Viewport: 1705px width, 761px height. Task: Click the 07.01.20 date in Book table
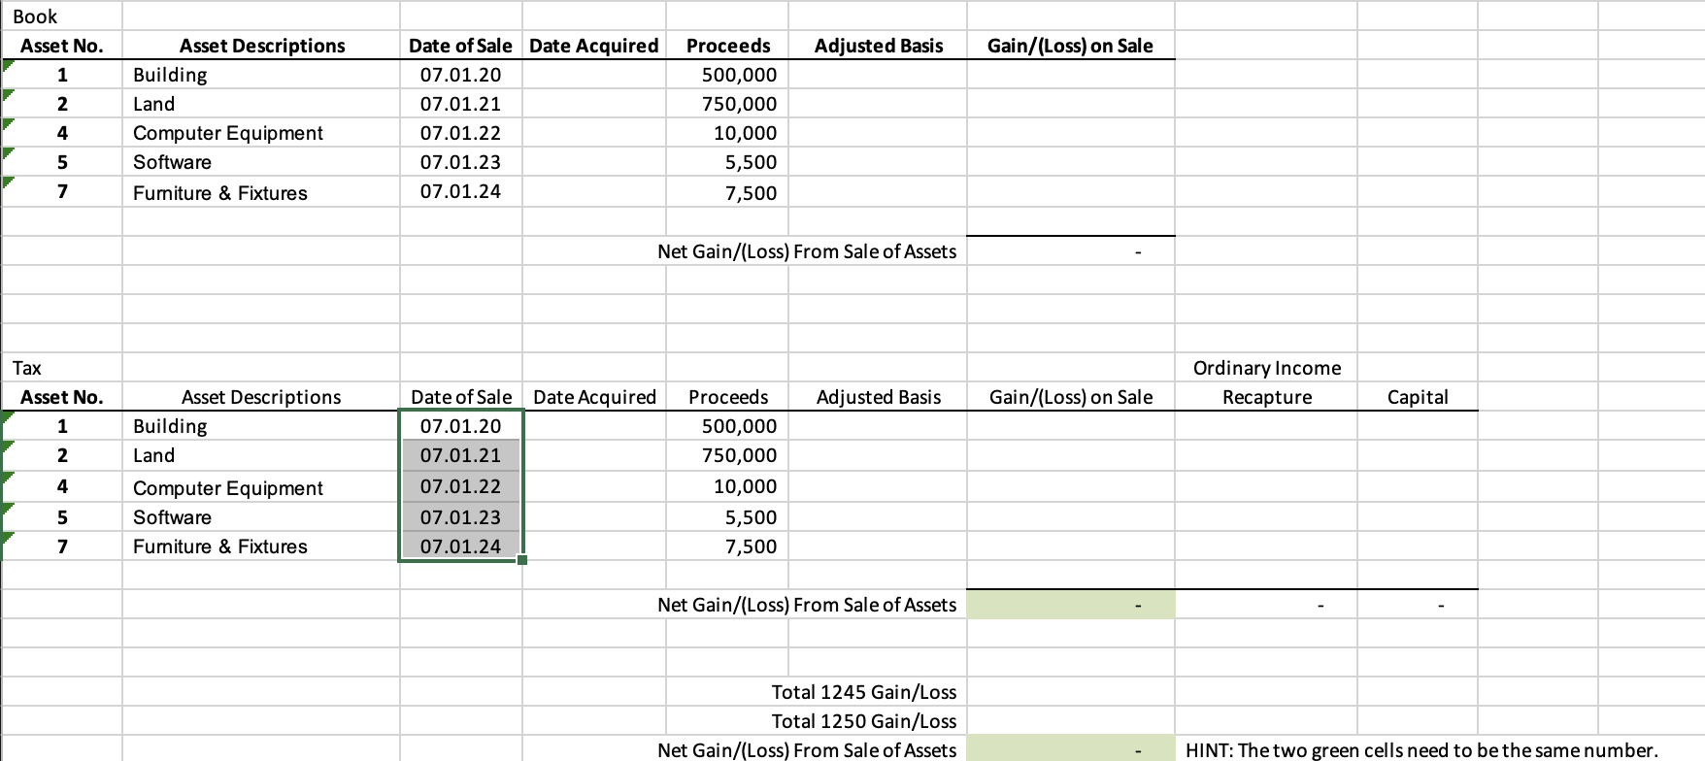click(460, 75)
